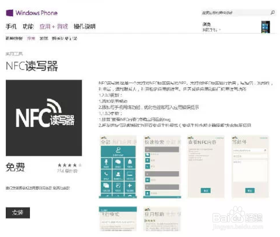Open the 手机 menu
Image resolution: width=280 pixels, height=237 pixels.
click(x=11, y=27)
